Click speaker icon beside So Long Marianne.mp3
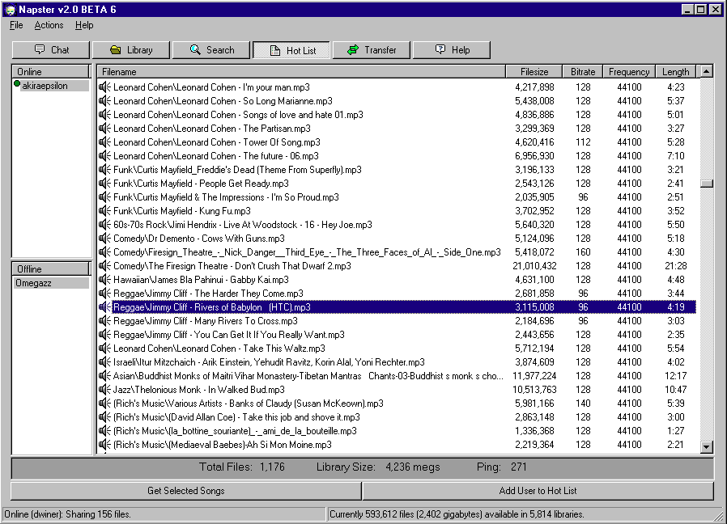 coord(104,101)
